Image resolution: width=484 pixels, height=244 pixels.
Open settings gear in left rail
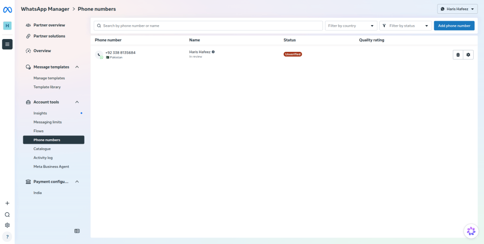click(x=7, y=225)
